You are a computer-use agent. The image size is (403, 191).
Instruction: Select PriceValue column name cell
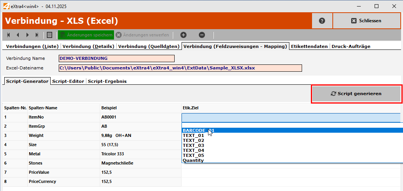click(63, 173)
